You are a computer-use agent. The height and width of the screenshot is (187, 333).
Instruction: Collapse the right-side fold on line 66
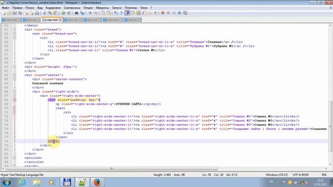click(15, 91)
